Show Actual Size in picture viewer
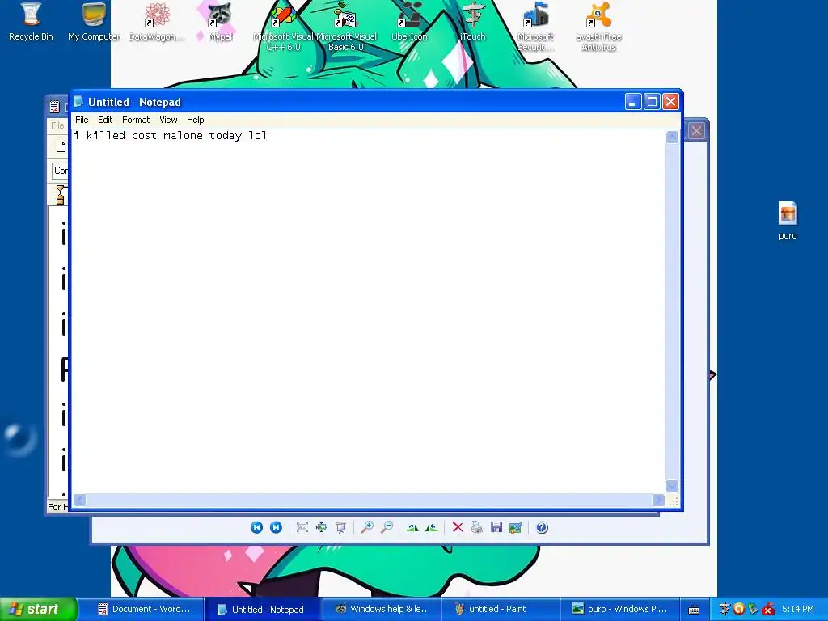Screen dimensions: 828x621 tap(322, 527)
